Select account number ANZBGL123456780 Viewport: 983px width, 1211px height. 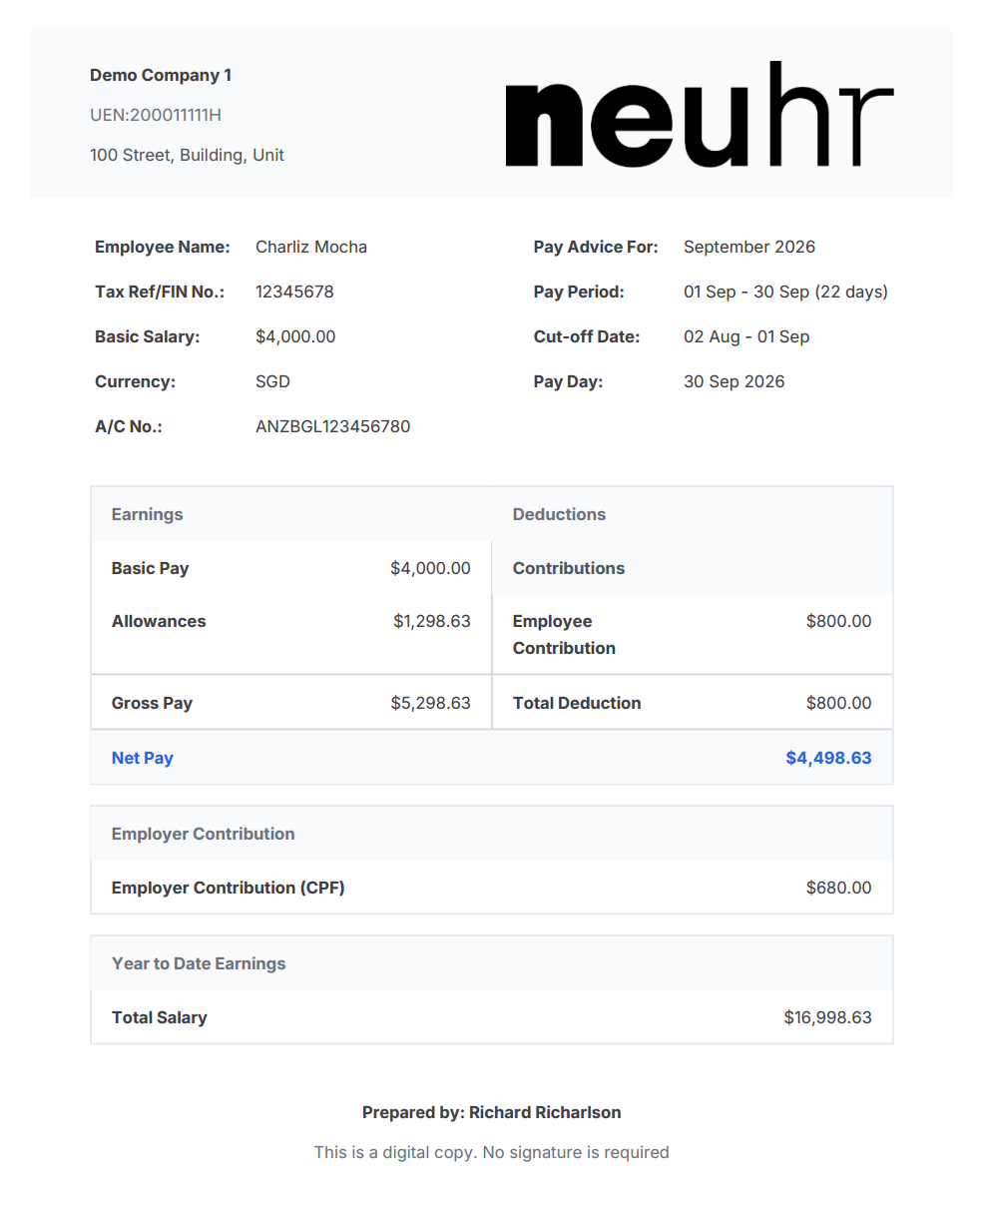(x=332, y=426)
